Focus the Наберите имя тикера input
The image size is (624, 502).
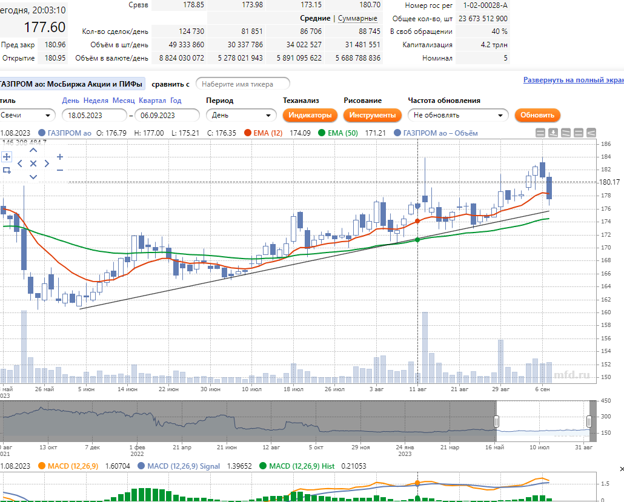click(x=243, y=84)
